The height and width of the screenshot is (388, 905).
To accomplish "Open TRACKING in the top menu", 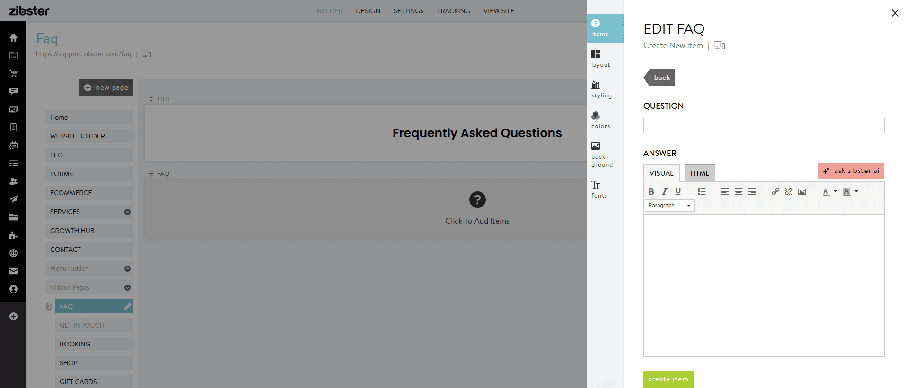I will 453,11.
